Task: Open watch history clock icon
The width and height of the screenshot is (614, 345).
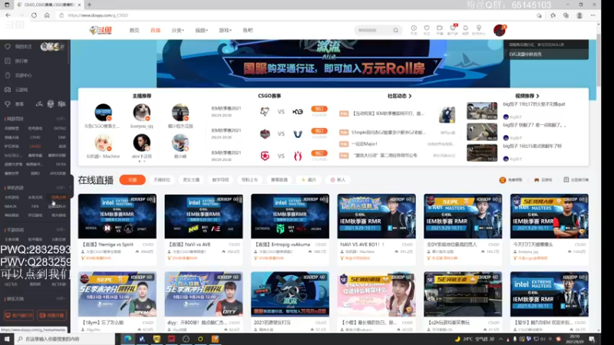Action: tap(414, 28)
